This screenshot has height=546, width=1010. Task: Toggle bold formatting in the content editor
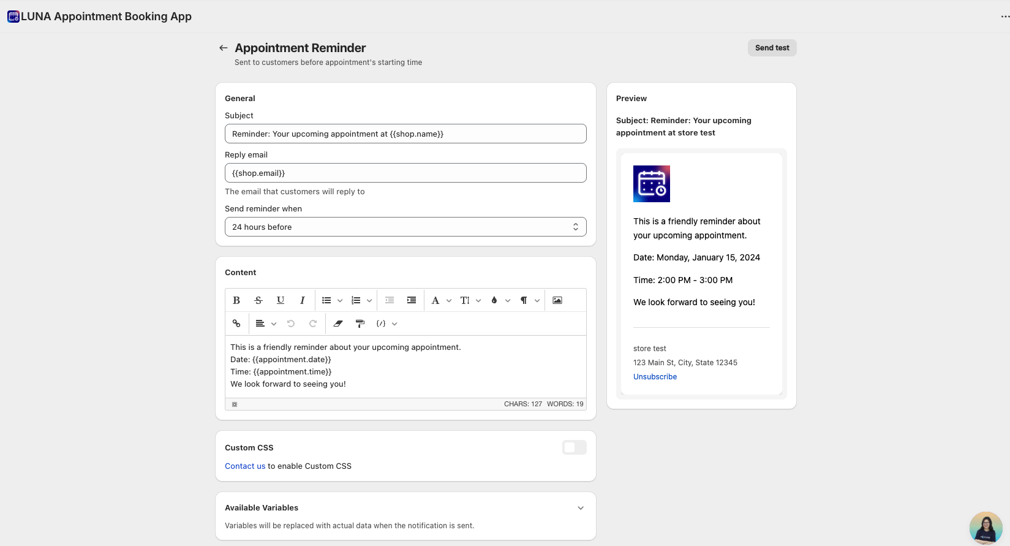236,300
